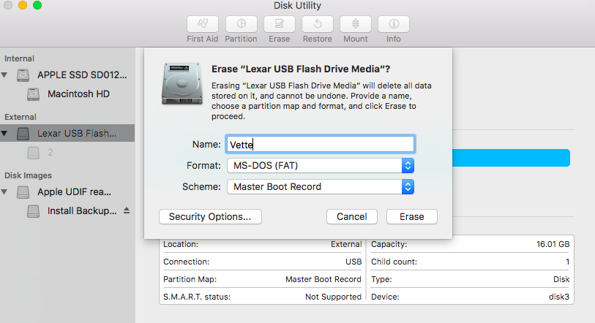The image size is (595, 323).
Task: Eject the Install Backup disk image
Action: pos(127,210)
